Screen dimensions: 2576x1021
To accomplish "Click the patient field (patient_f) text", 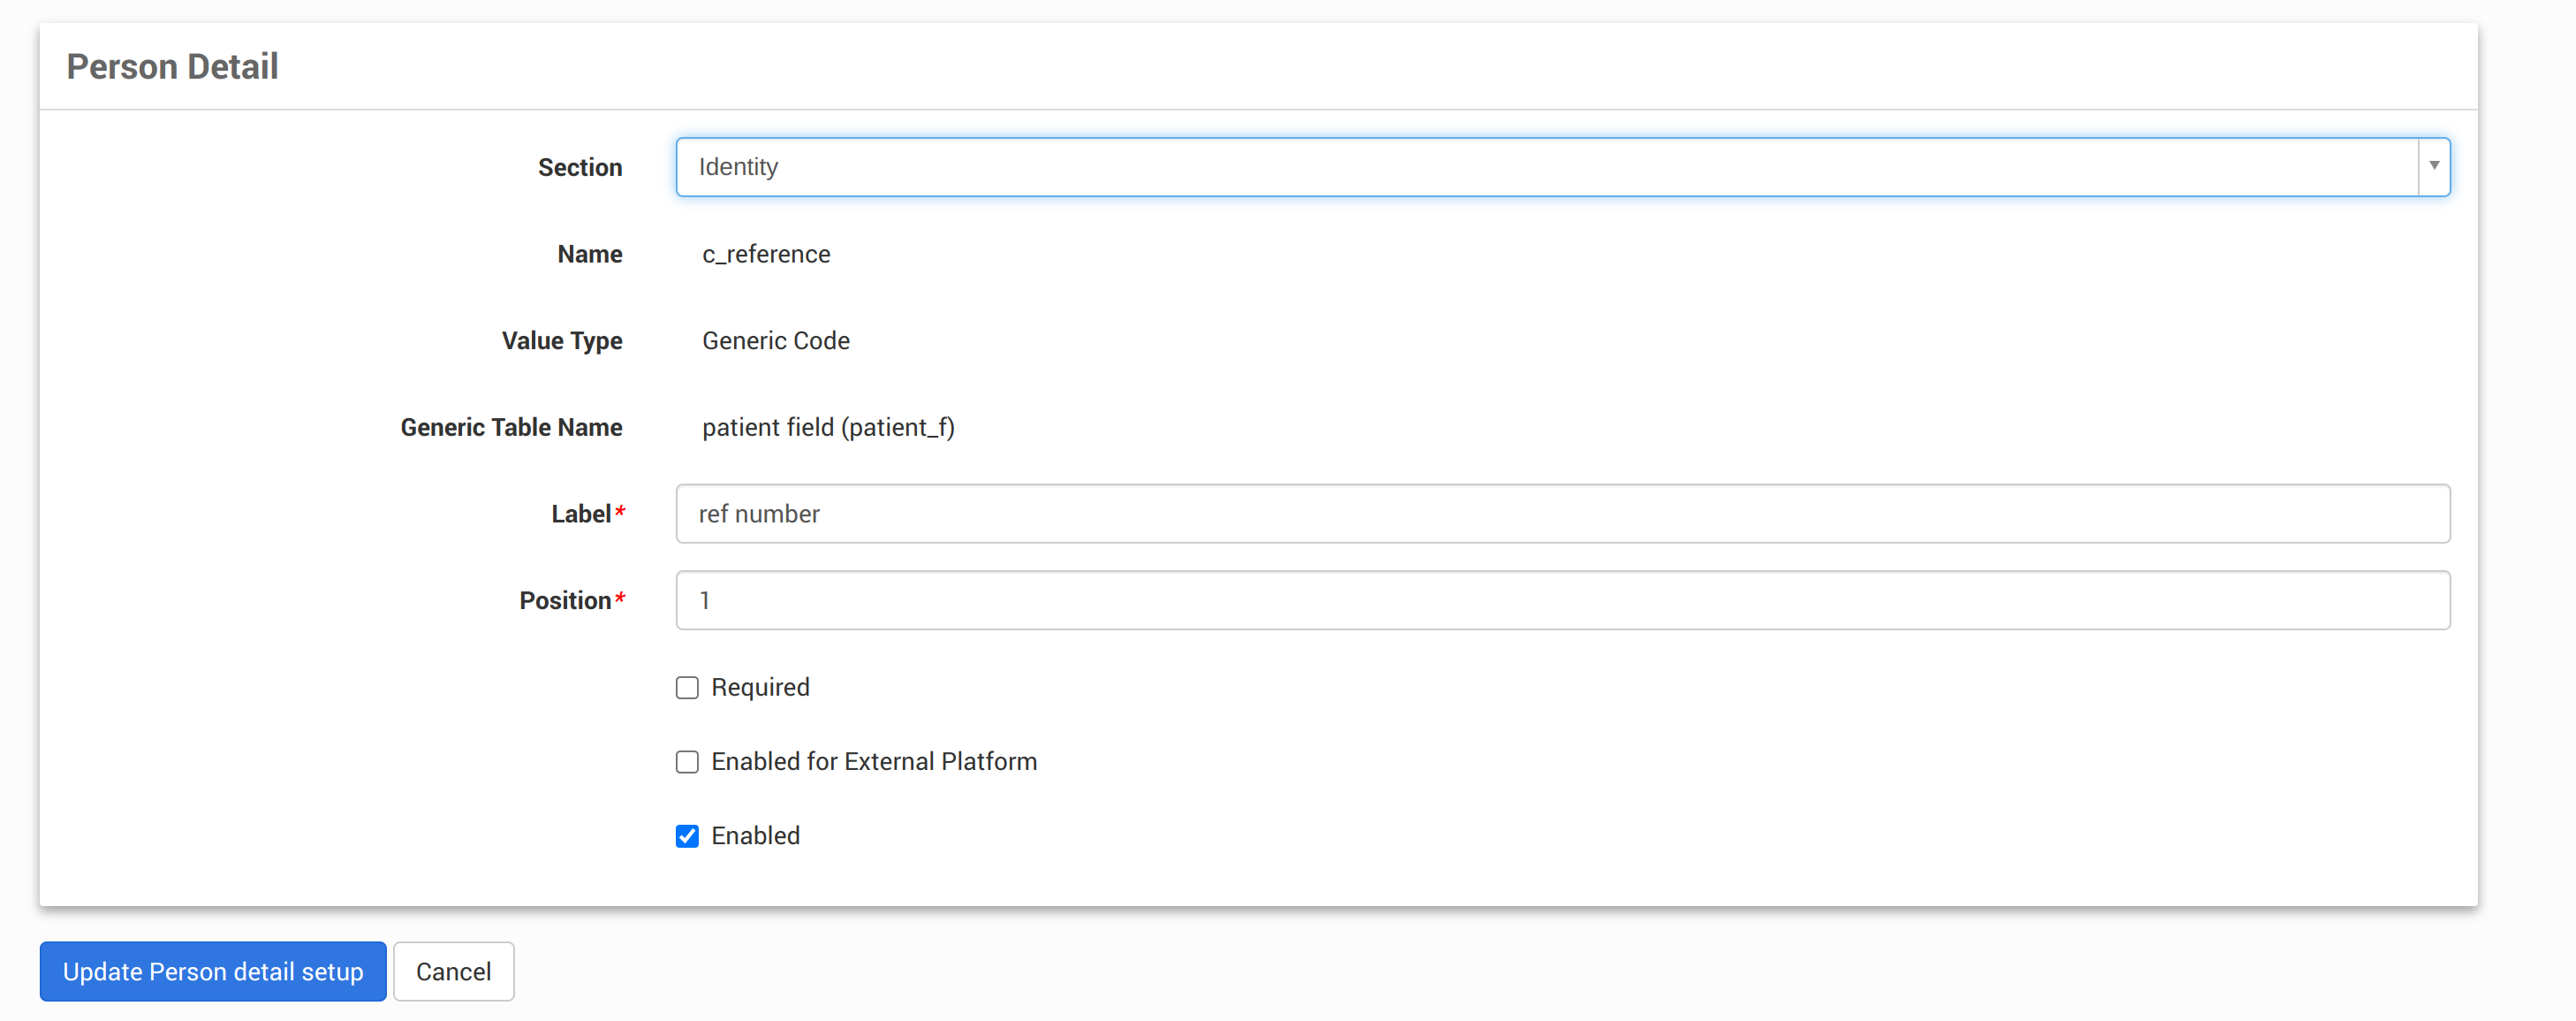I will coord(828,428).
